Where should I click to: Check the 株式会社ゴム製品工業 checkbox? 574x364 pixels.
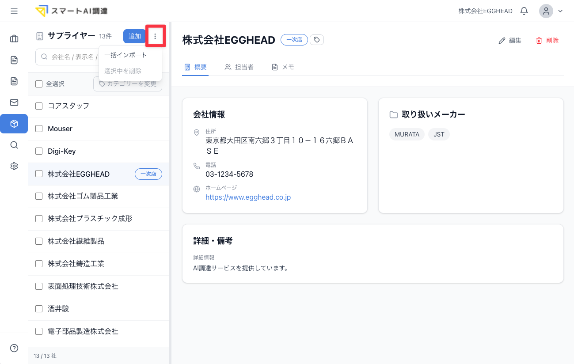pyautogui.click(x=39, y=196)
